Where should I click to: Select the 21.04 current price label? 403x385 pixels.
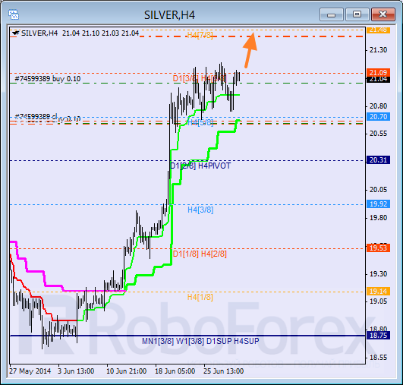(x=378, y=80)
